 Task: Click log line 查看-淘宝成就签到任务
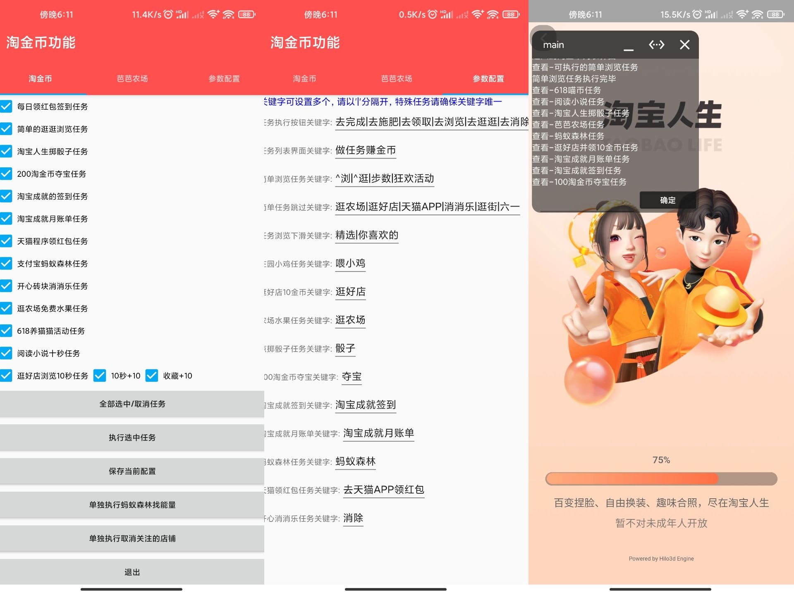click(x=576, y=170)
